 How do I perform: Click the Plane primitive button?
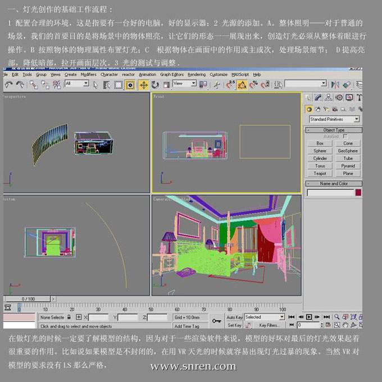pyautogui.click(x=348, y=174)
